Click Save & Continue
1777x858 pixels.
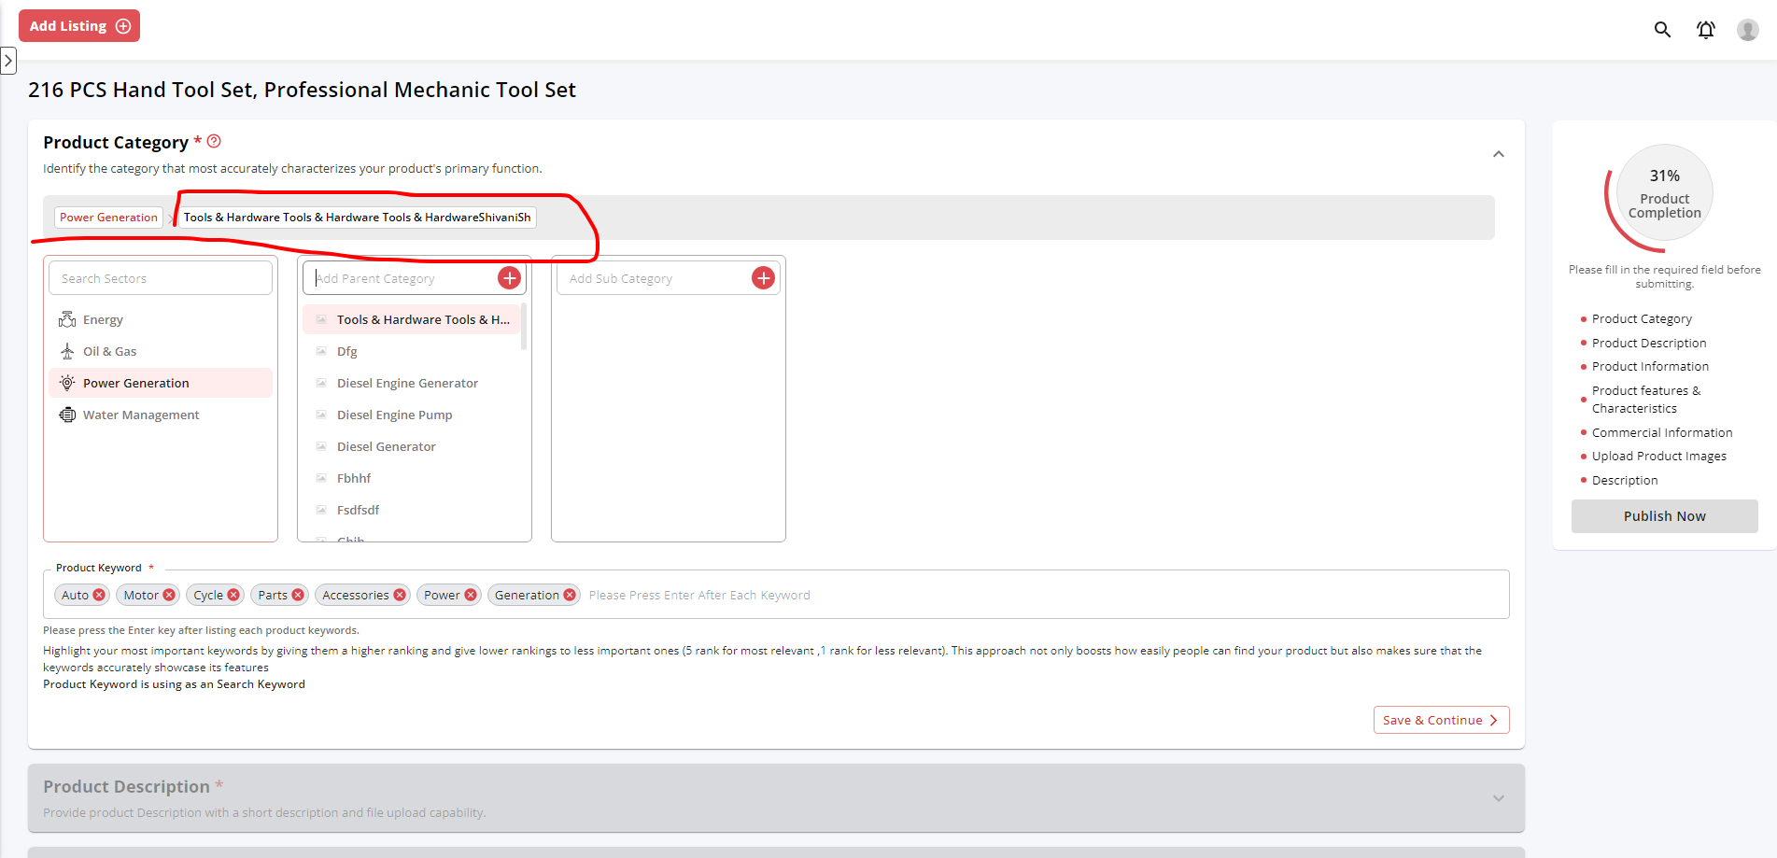tap(1440, 721)
